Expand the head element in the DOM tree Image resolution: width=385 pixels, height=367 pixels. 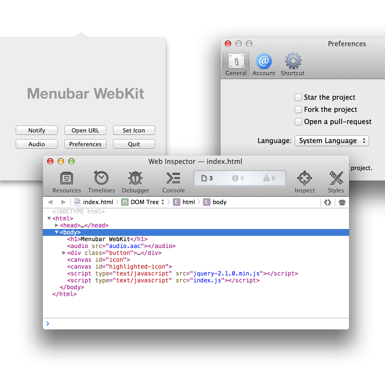click(x=57, y=225)
